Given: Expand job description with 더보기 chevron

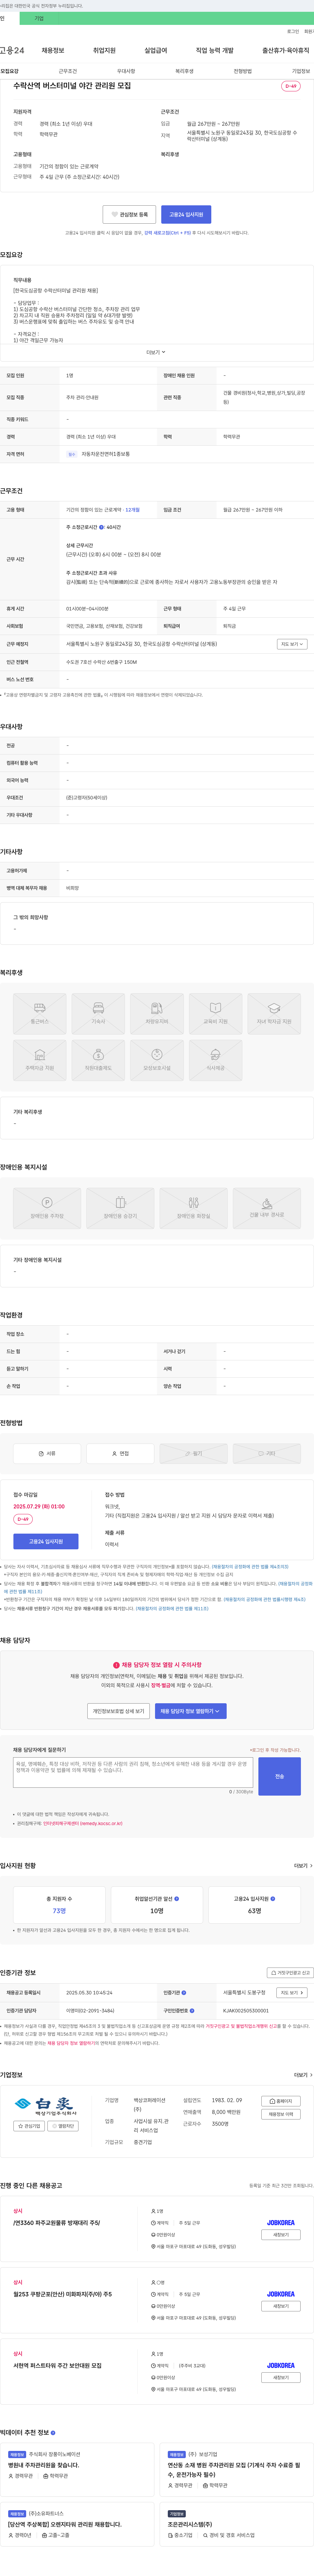Looking at the screenshot, I should point(156,352).
